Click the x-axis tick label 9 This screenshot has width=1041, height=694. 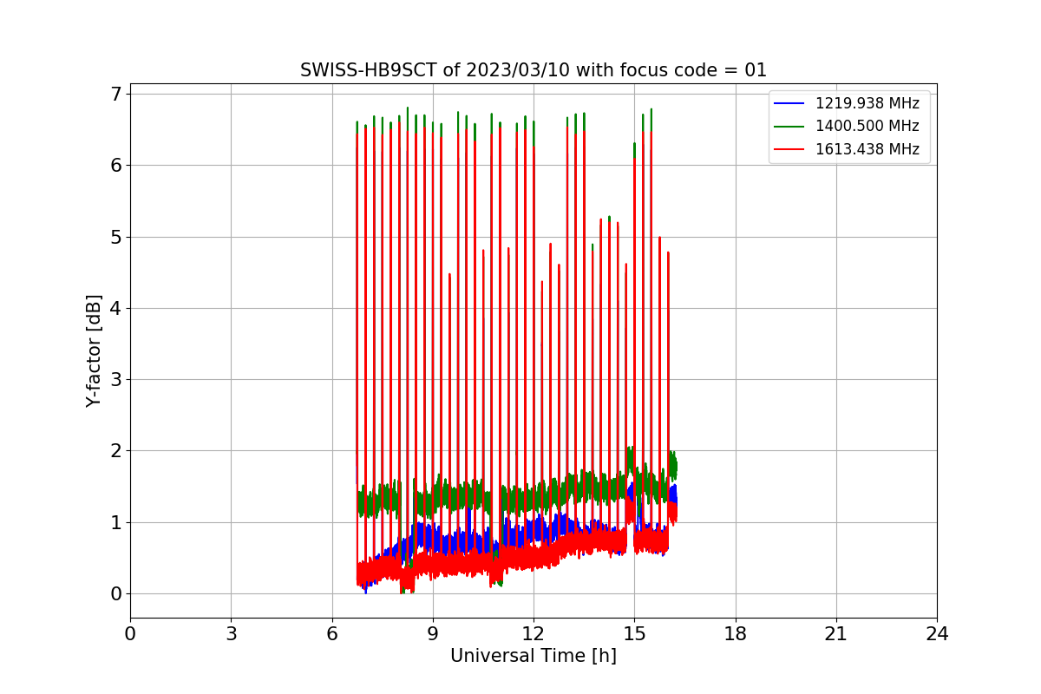coord(433,633)
